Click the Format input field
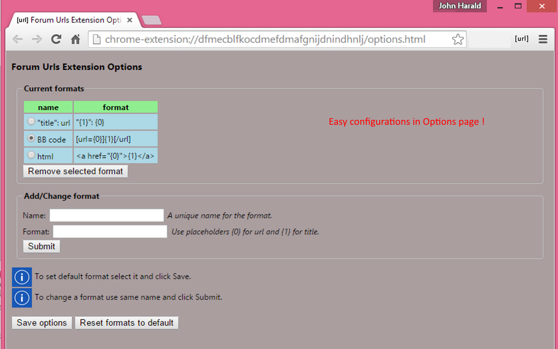Screen dimensions: 558x349 tap(109, 231)
